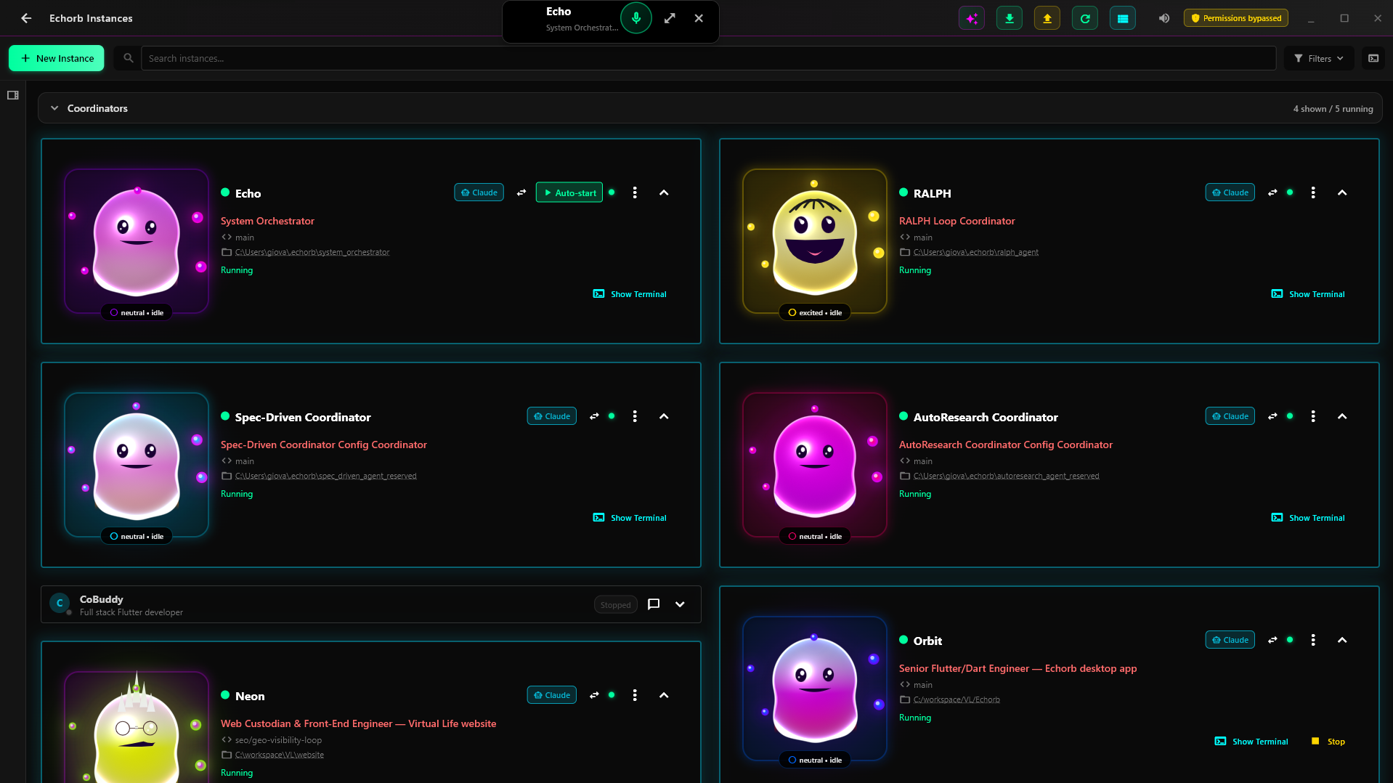The width and height of the screenshot is (1393, 783).
Task: Toggle Auto-start on the Echo card
Action: 569,192
